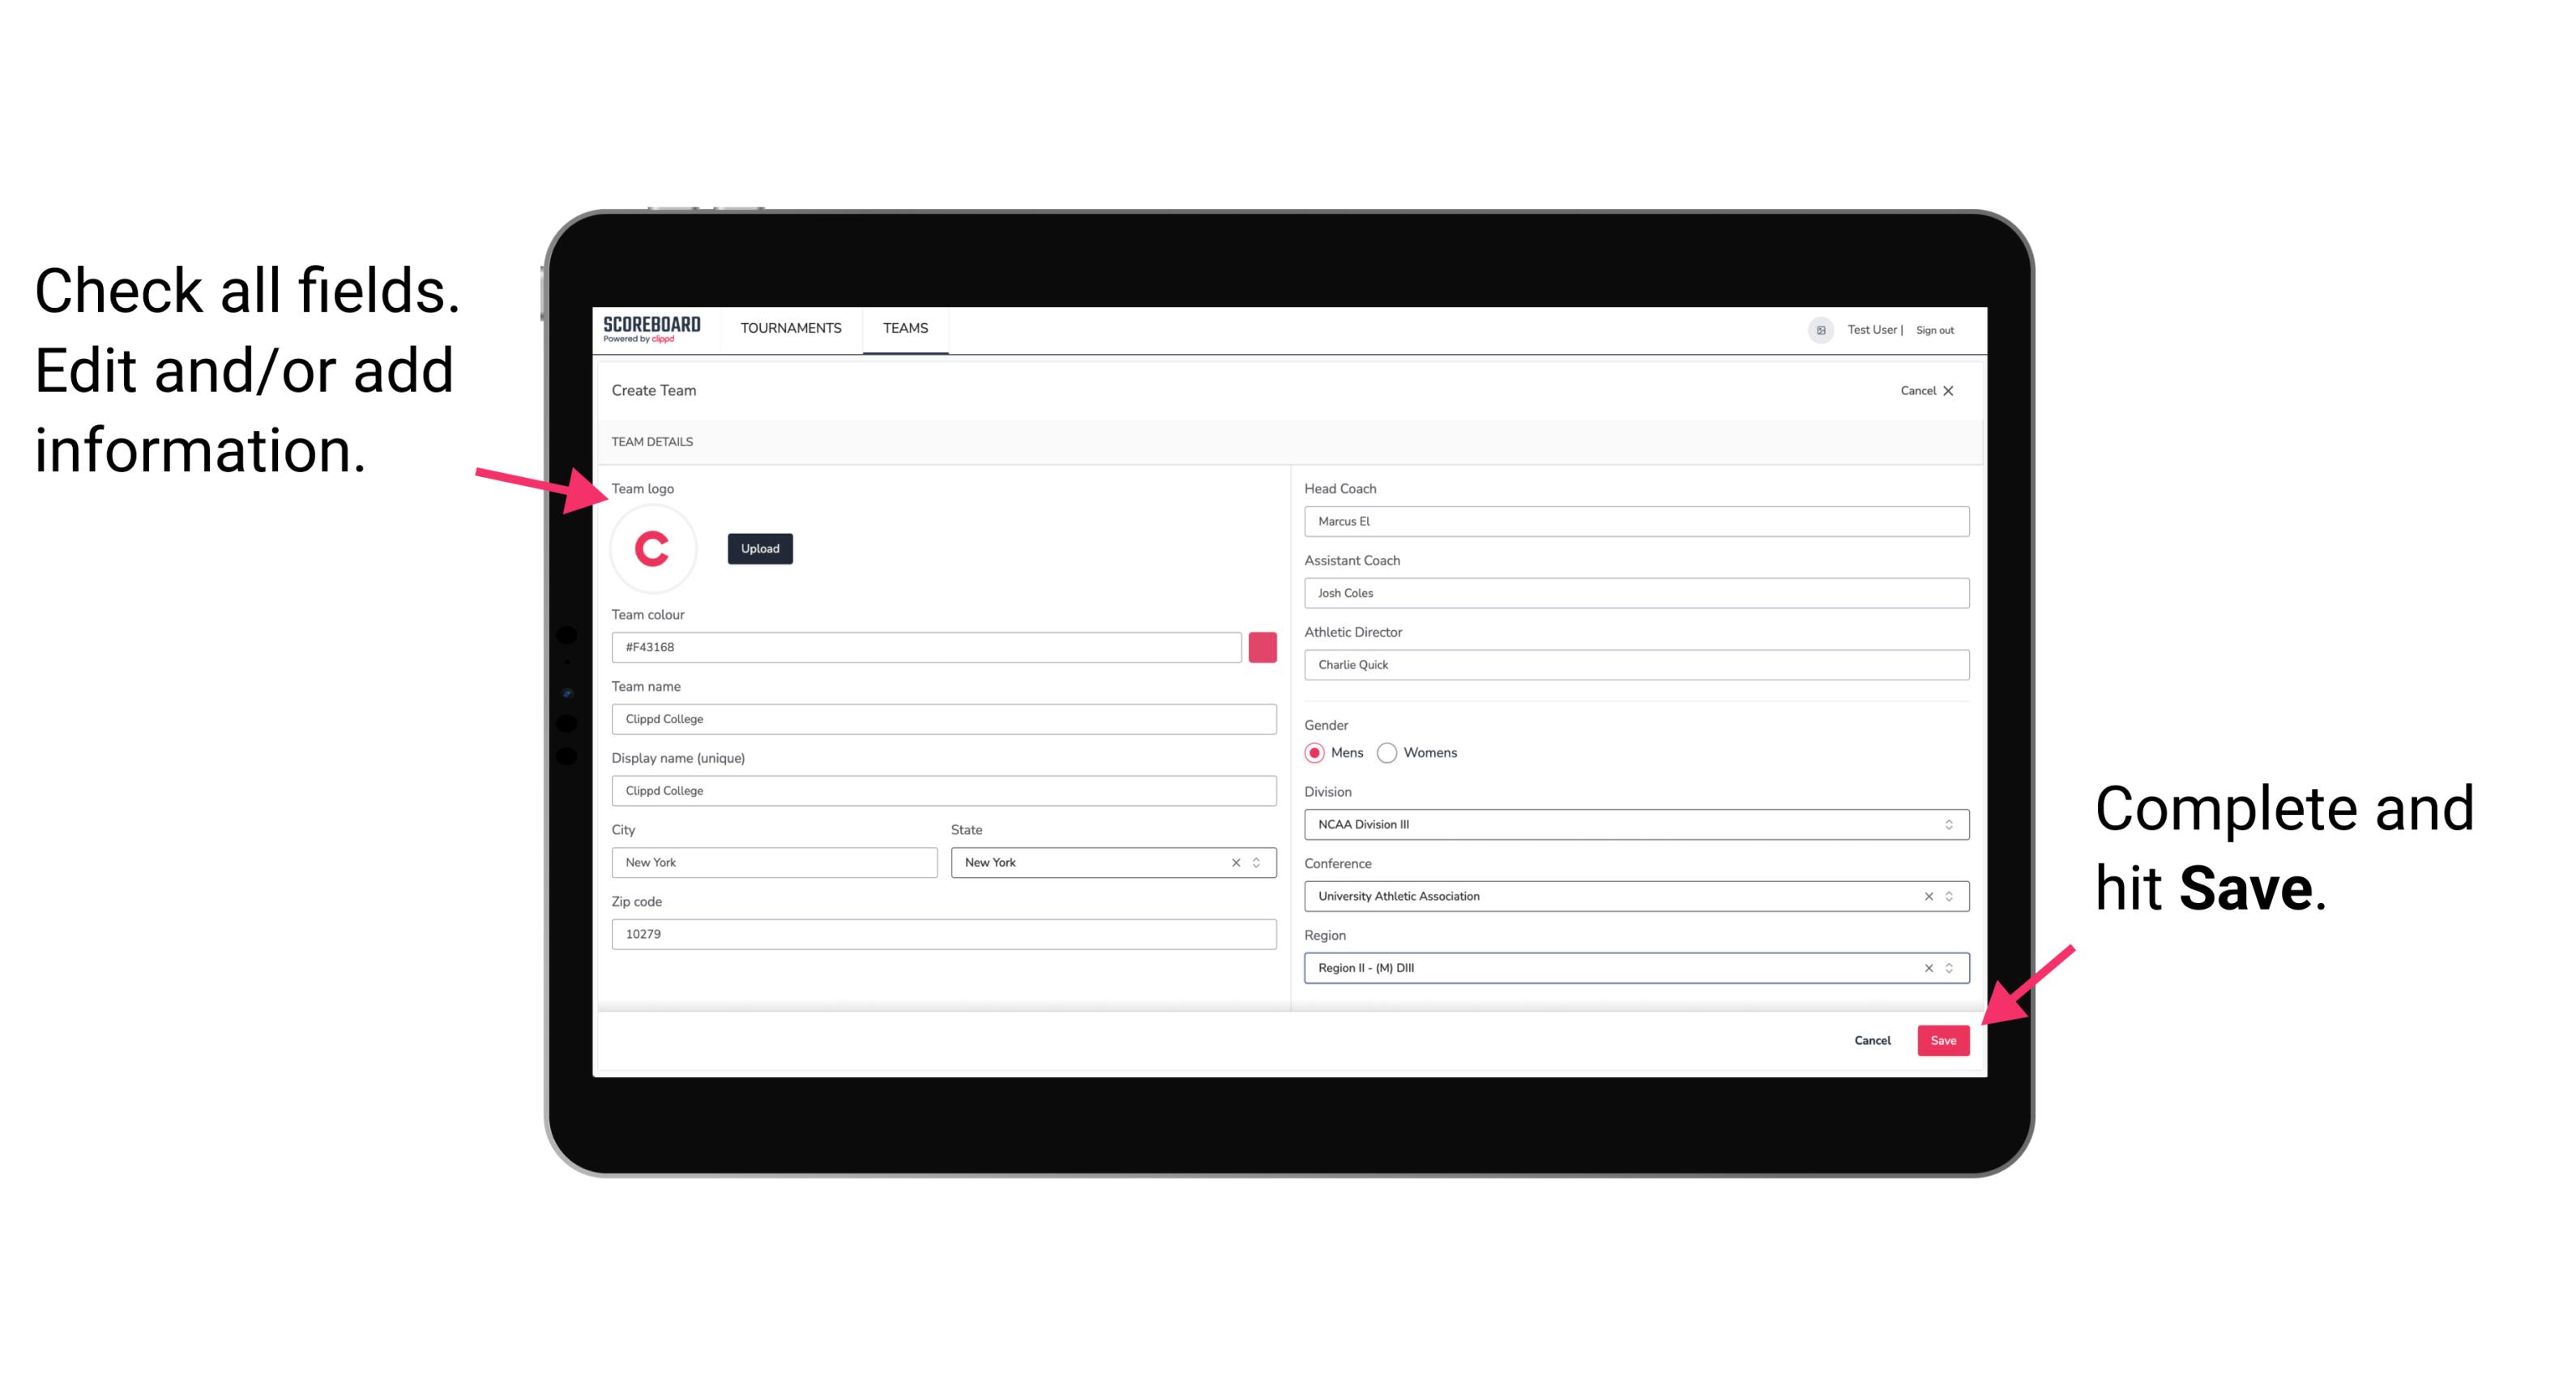Click the red color swatch next to hex field
2576x1385 pixels.
click(1262, 646)
